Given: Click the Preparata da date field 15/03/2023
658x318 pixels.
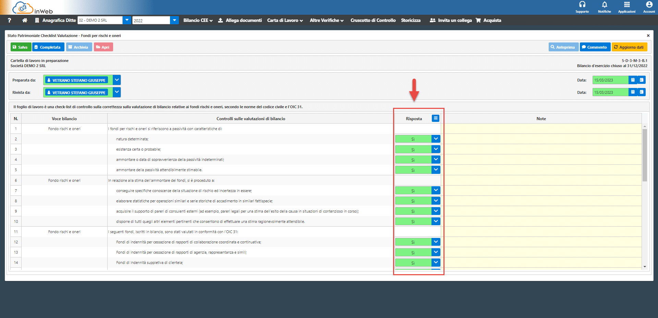Looking at the screenshot, I should click(x=610, y=80).
